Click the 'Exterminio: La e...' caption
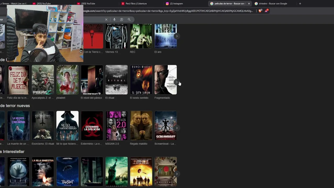334x188 pixels. (91, 144)
